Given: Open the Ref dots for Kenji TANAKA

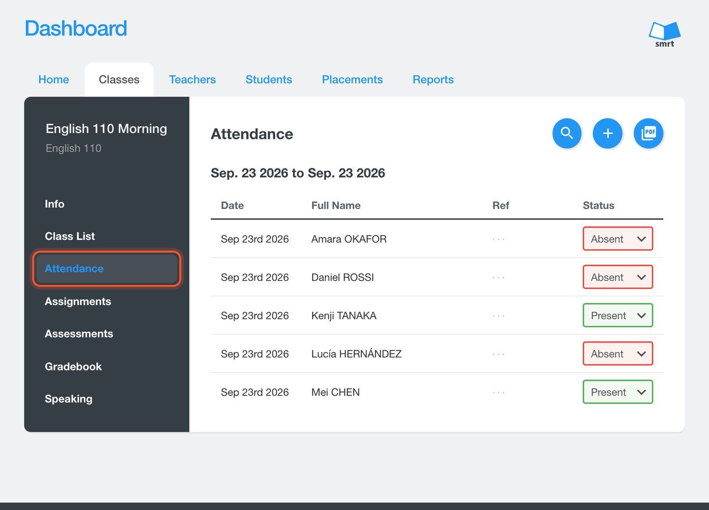Looking at the screenshot, I should click(499, 316).
